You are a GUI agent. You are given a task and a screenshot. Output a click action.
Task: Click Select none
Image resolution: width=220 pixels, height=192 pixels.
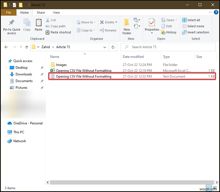193,26
